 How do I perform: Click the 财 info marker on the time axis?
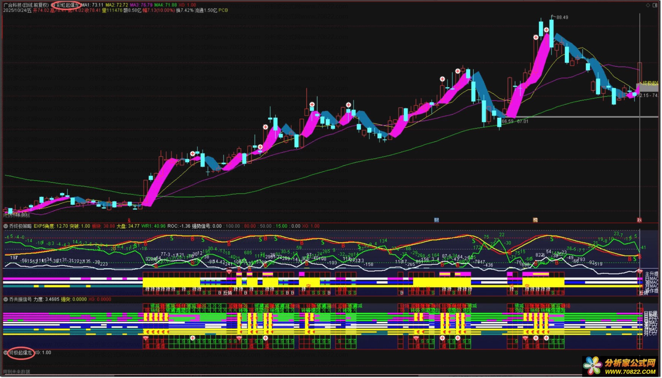tap(437, 220)
